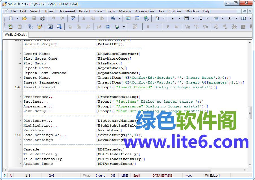Expand the dropdown next to the bulleted list icon
Viewport: 255px width, 180px height.
pyautogui.click(x=207, y=18)
